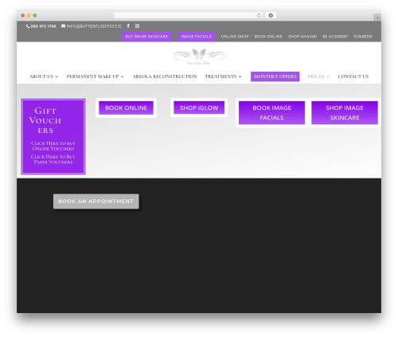Go to Areola Reconstruction page

click(165, 76)
